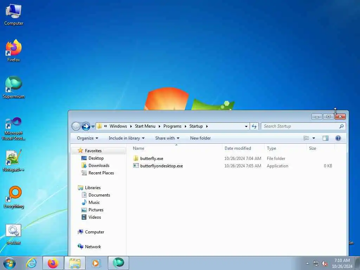The width and height of the screenshot is (360, 270).
Task: Select the Everything desktop shortcut
Action: click(14, 197)
